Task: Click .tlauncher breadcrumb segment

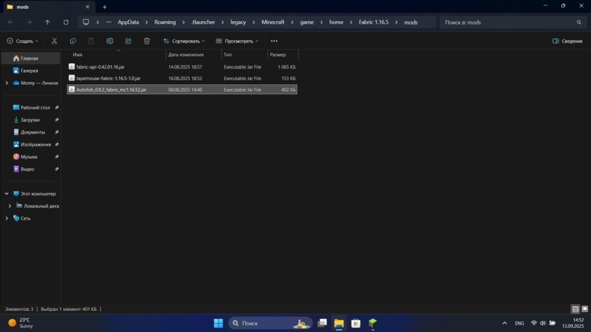Action: coord(203,22)
